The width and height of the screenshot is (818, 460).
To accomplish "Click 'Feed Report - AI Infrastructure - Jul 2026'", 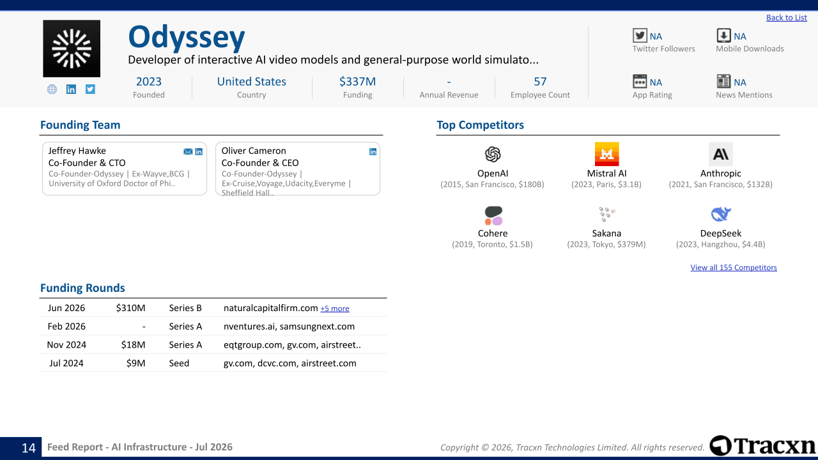I will click(x=140, y=447).
